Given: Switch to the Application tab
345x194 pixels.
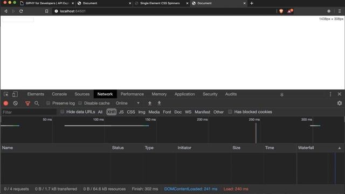Looking at the screenshot, I should [x=184, y=94].
